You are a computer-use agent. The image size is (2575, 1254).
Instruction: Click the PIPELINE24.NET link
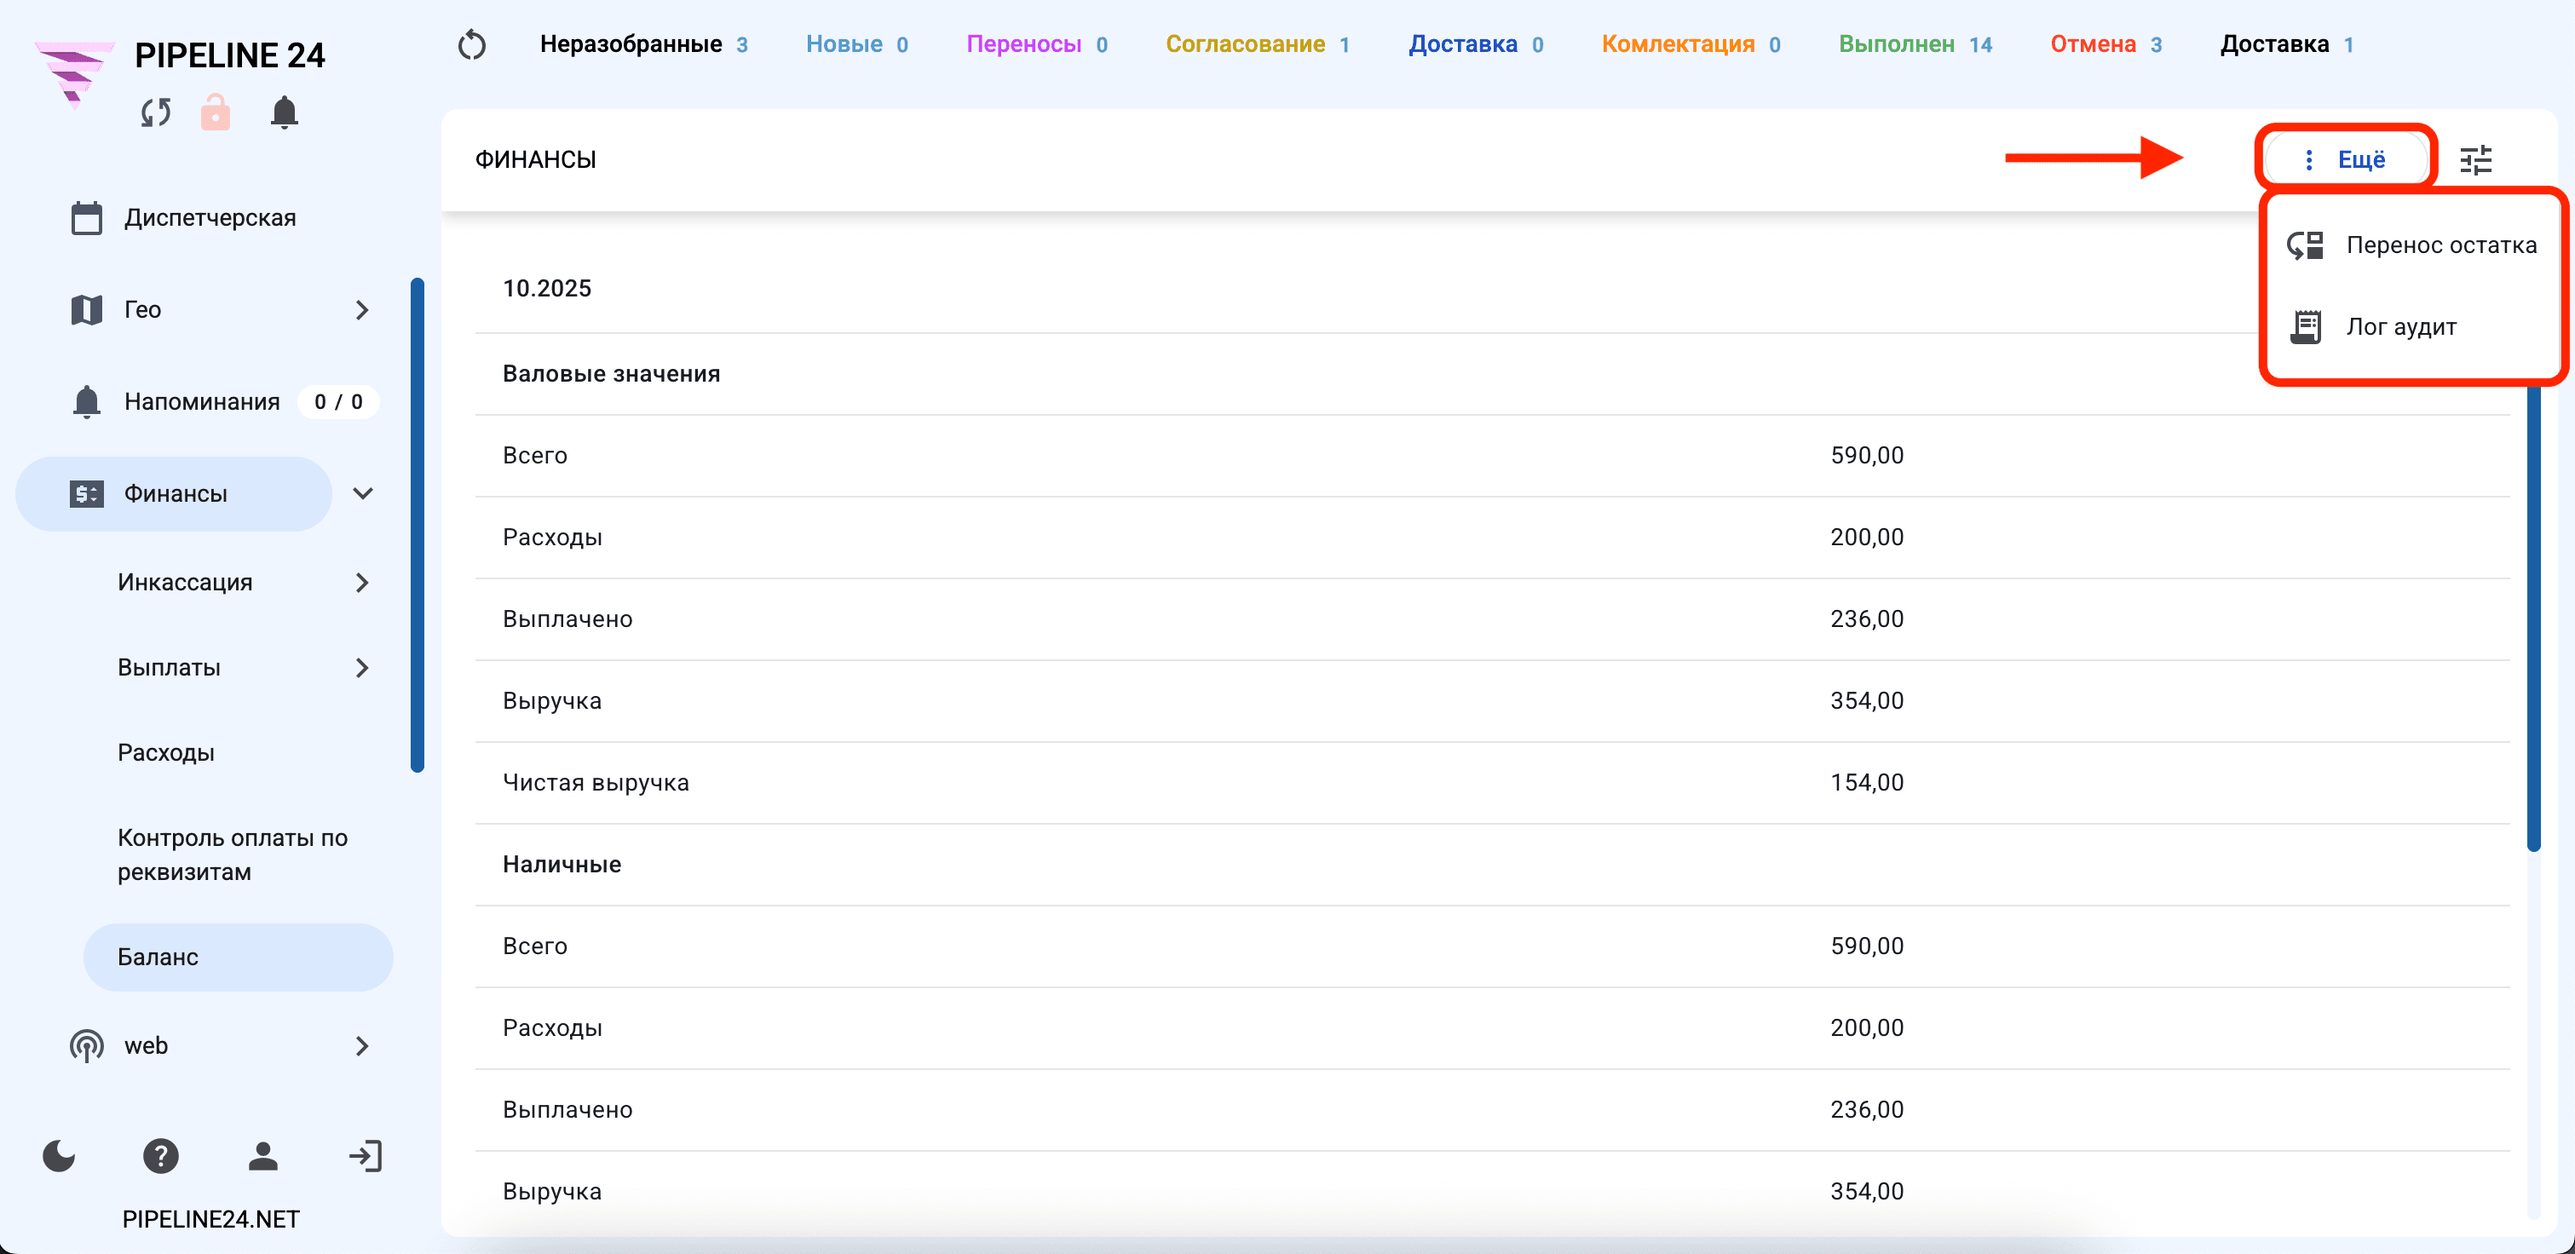[211, 1219]
